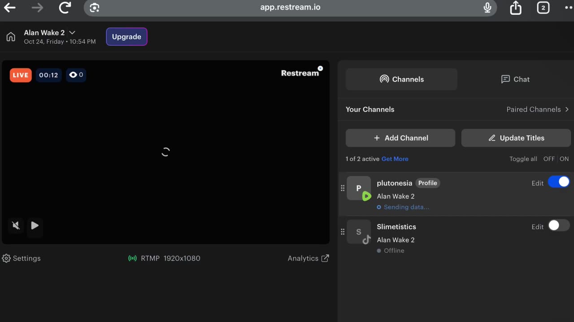Unmute the preview with the muted speaker icon

click(16, 225)
